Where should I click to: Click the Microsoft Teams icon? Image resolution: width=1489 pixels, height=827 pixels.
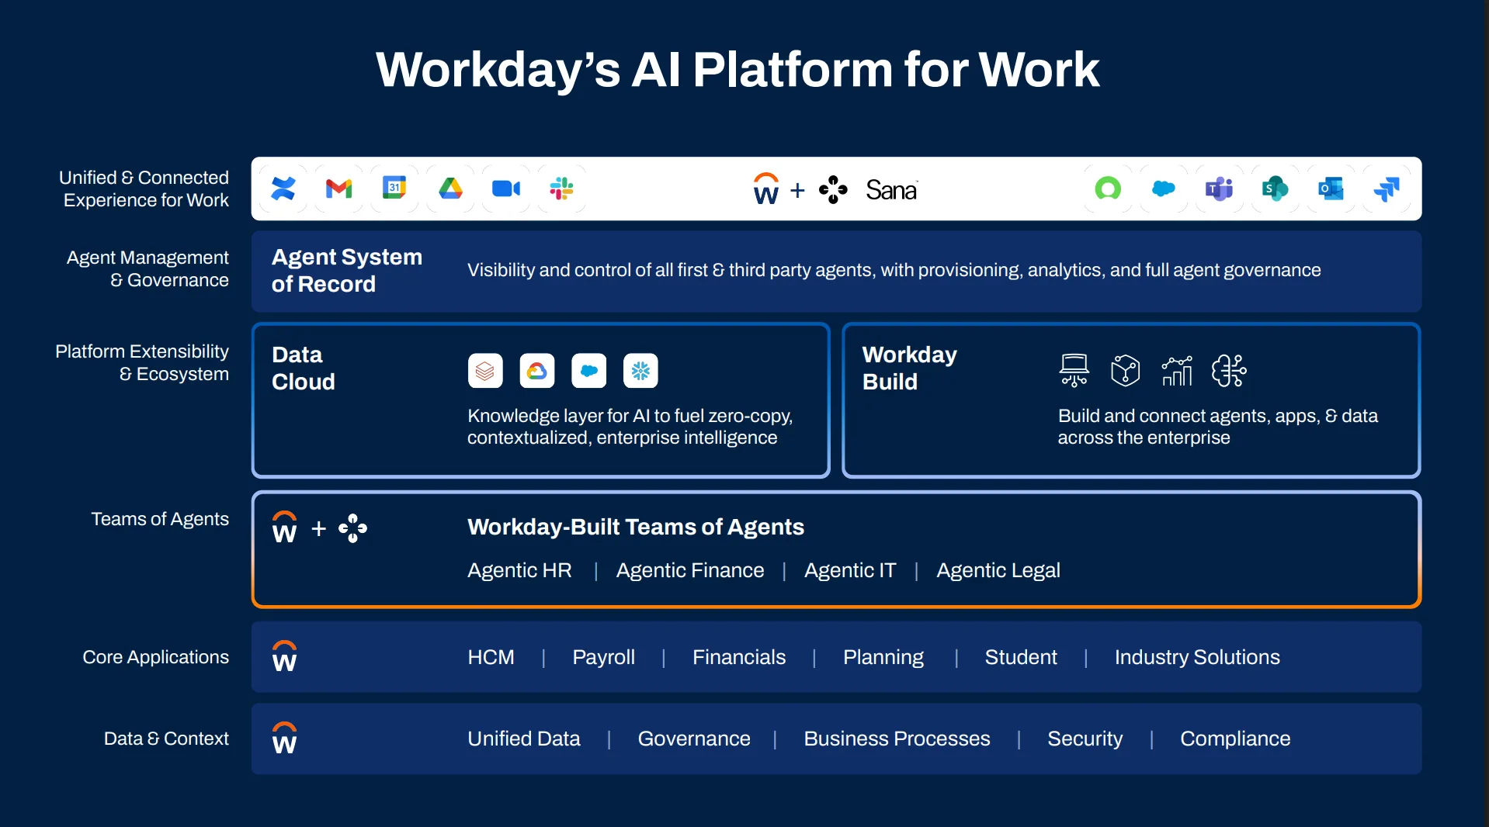pos(1219,189)
